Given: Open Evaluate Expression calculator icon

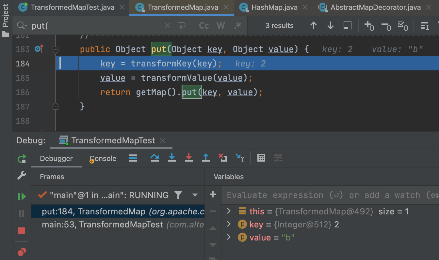Looking at the screenshot, I should (x=261, y=158).
